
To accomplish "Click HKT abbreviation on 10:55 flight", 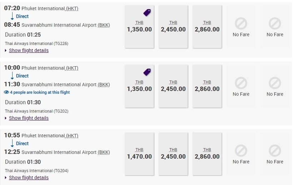I will (x=72, y=136).
